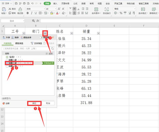Switch to the 插入 (Insert) ribbon tab

55,3
